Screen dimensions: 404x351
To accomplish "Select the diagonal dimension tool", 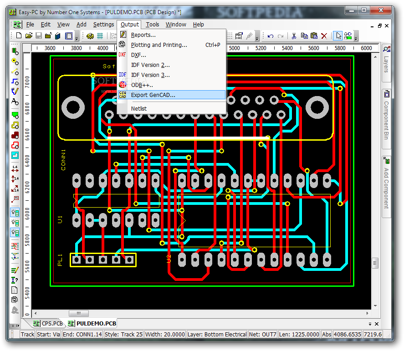I will pyautogui.click(x=15, y=189).
